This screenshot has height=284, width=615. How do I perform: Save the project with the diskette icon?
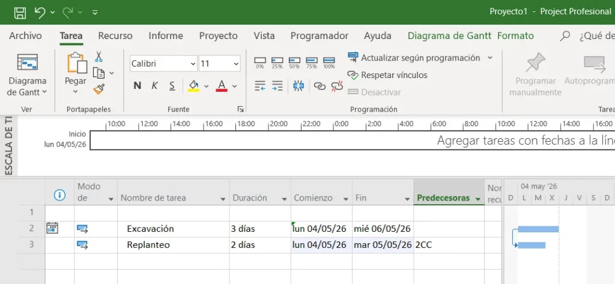(20, 13)
